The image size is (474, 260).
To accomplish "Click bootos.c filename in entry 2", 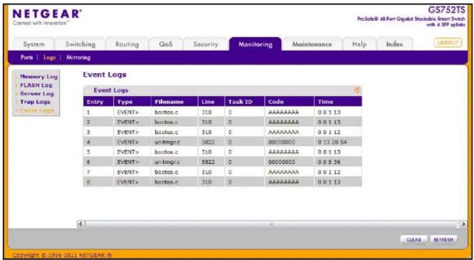I will [x=166, y=122].
